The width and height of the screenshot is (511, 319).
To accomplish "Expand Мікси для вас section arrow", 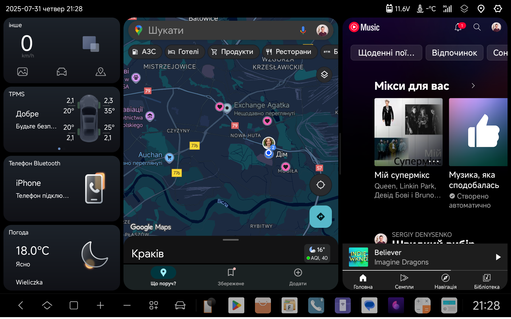I will click(473, 86).
